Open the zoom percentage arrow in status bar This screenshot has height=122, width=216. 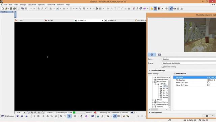click(x=25, y=113)
